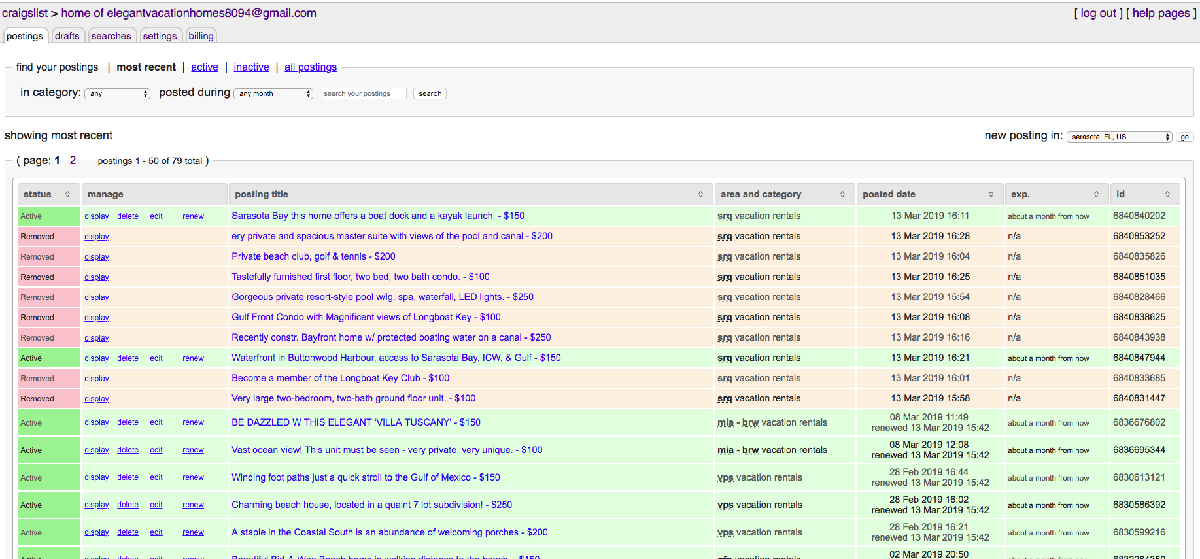This screenshot has height=559, width=1200.
Task: Delete the Sarasota Bay home posting
Action: pos(128,216)
